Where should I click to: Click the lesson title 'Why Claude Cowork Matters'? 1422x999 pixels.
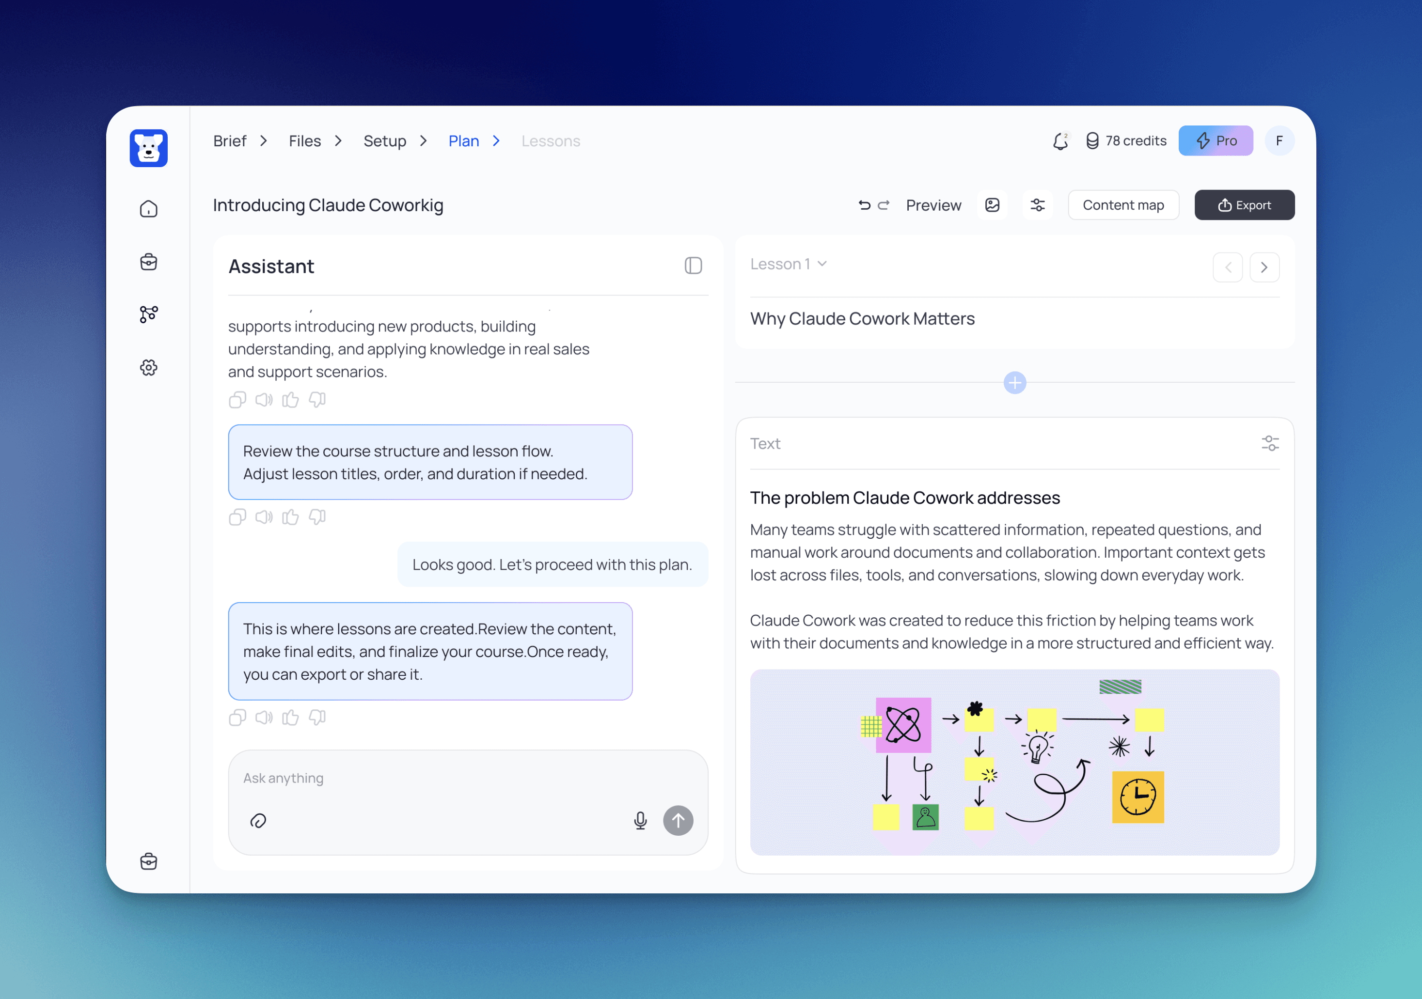862,319
